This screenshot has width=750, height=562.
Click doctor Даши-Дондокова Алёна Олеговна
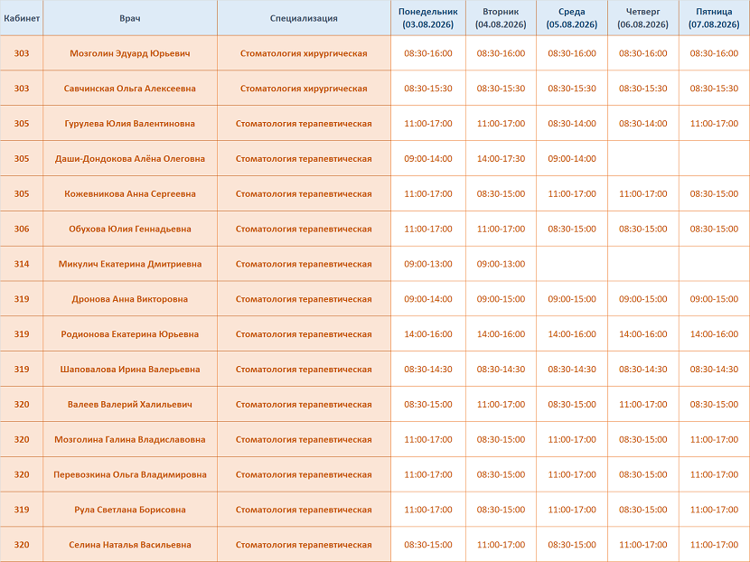coord(130,159)
